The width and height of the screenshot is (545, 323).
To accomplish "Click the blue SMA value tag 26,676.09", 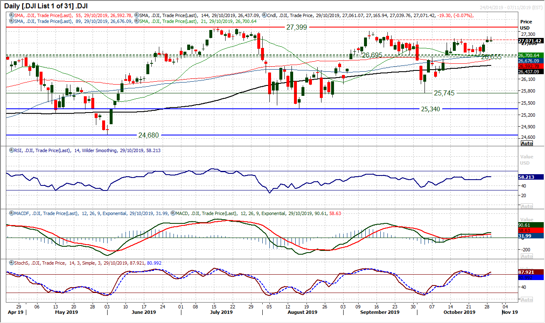I will click(531, 60).
